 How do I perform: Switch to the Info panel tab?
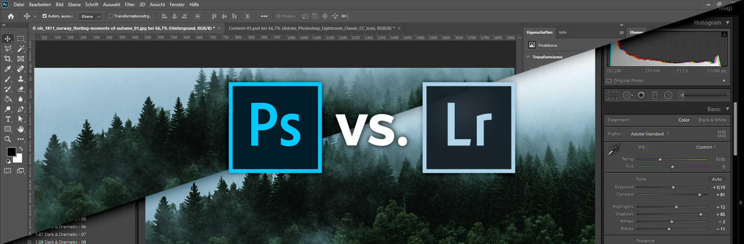[x=563, y=32]
